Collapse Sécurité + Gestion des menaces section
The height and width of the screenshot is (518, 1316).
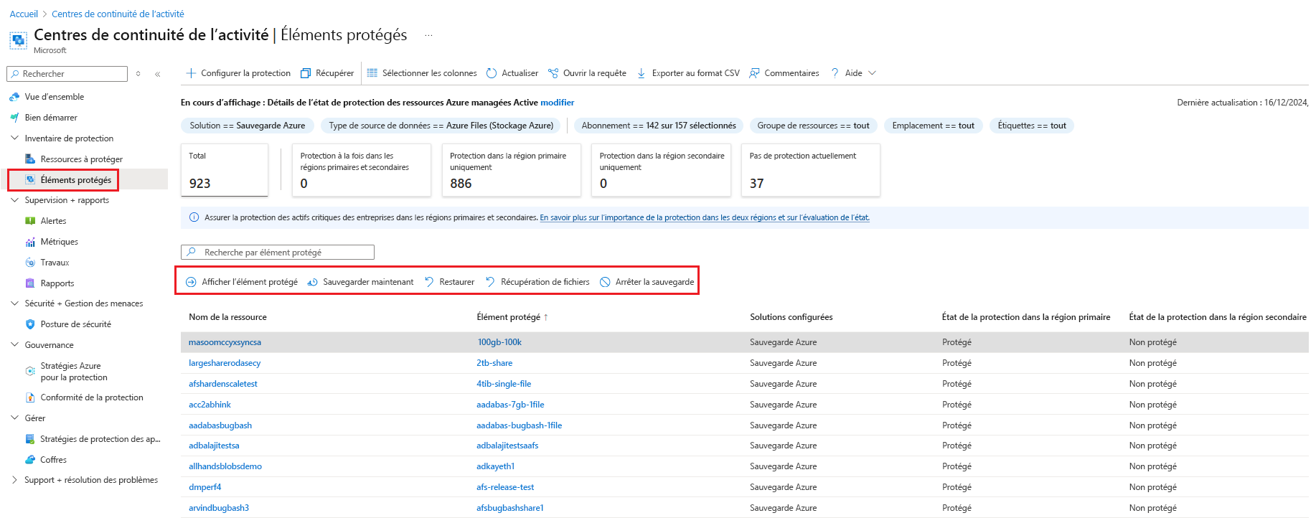coord(14,303)
